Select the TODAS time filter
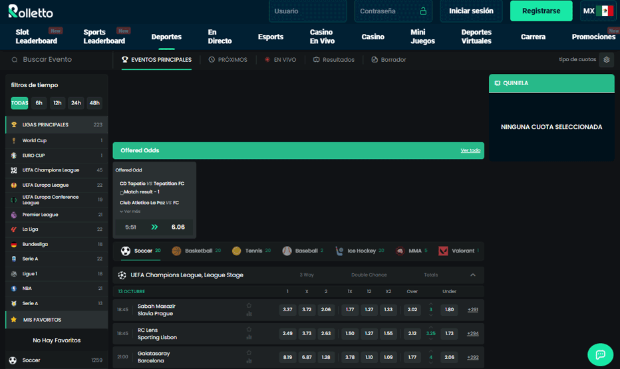620x369 pixels. pyautogui.click(x=19, y=103)
